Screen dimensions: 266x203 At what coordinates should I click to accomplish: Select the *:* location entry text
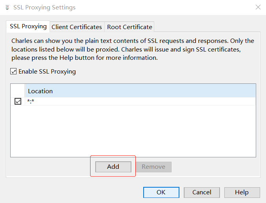(31, 101)
